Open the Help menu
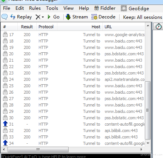Image resolution: width=163 pixels, height=158 pixels. (84, 8)
